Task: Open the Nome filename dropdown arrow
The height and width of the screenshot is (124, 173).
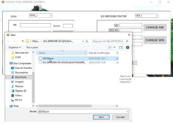Action: [x=127, y=111]
